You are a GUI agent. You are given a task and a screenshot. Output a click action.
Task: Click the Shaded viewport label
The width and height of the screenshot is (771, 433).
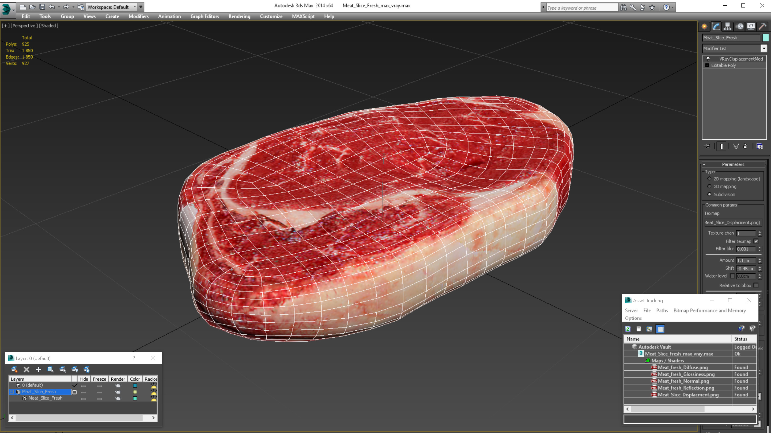tap(49, 26)
